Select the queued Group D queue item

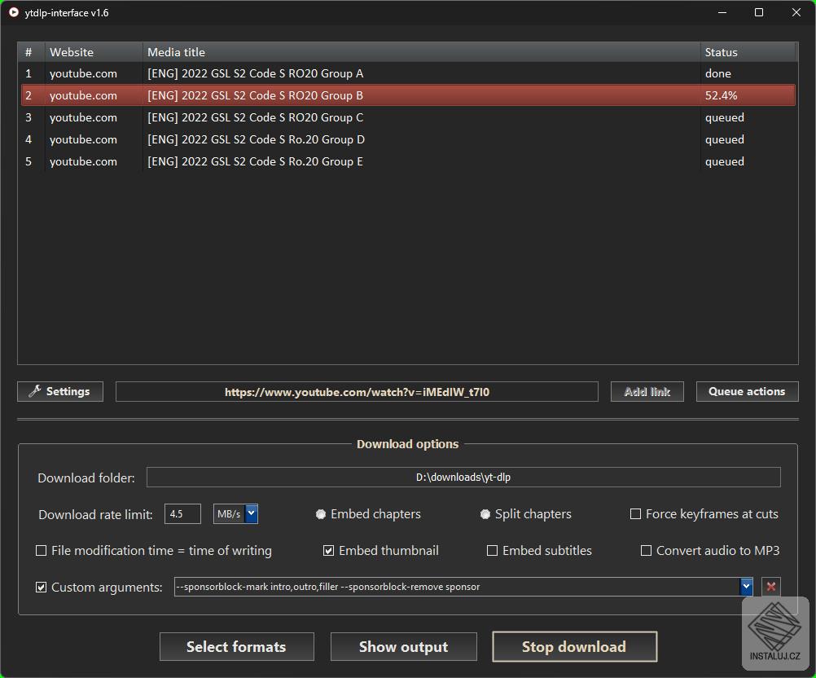point(407,139)
